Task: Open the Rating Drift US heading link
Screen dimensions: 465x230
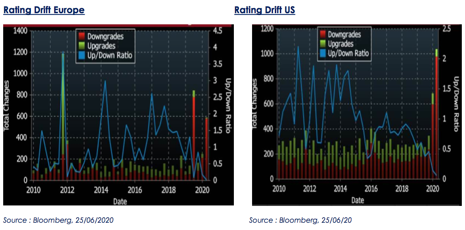Action: (264, 10)
